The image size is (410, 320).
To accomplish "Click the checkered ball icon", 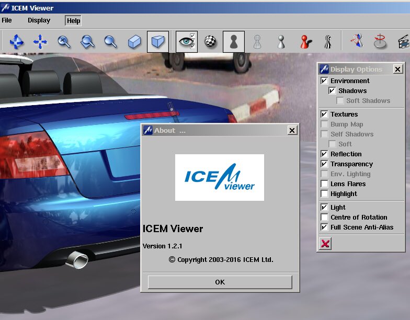I will (x=210, y=42).
